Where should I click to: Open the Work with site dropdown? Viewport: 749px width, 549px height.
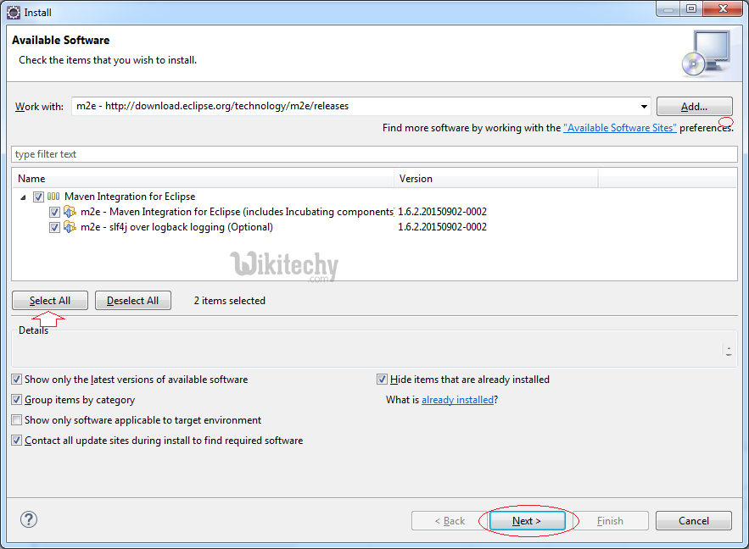(x=644, y=107)
